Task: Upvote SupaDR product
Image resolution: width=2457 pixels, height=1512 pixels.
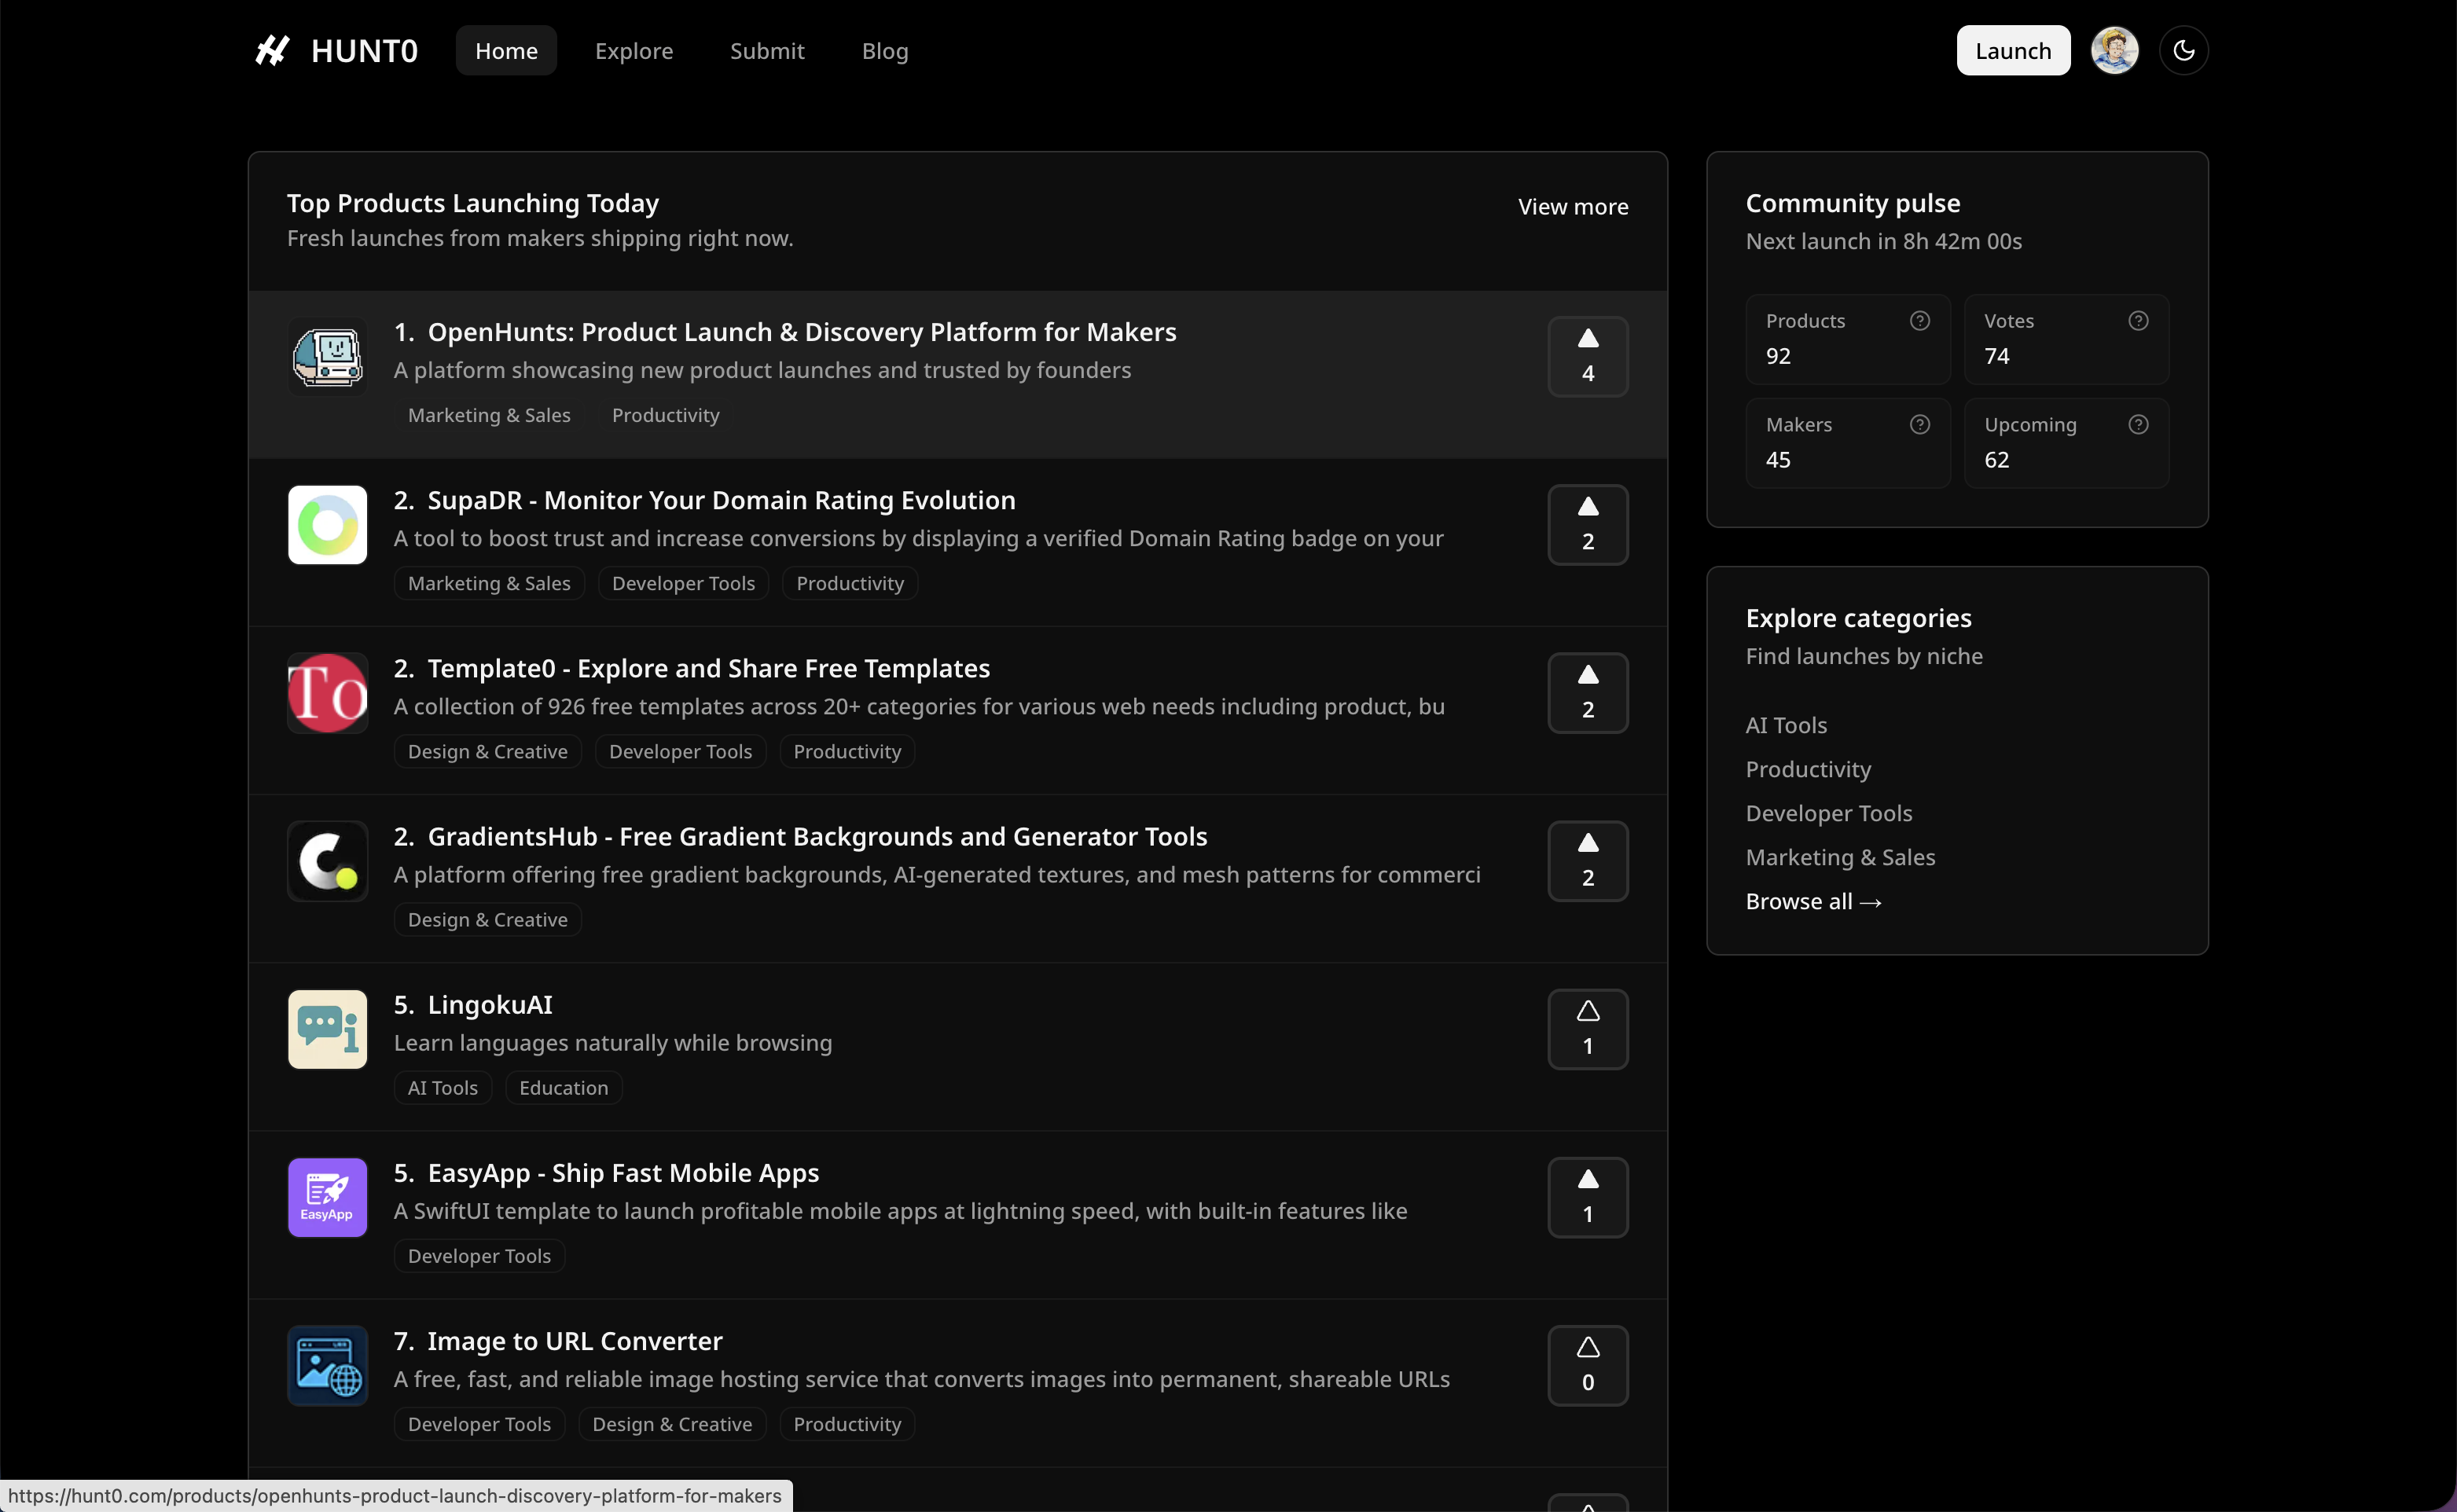Action: tap(1588, 525)
